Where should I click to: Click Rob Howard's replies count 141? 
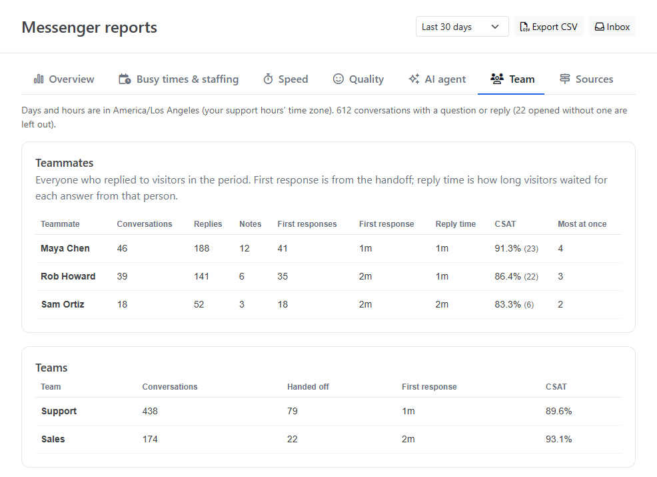pyautogui.click(x=201, y=276)
